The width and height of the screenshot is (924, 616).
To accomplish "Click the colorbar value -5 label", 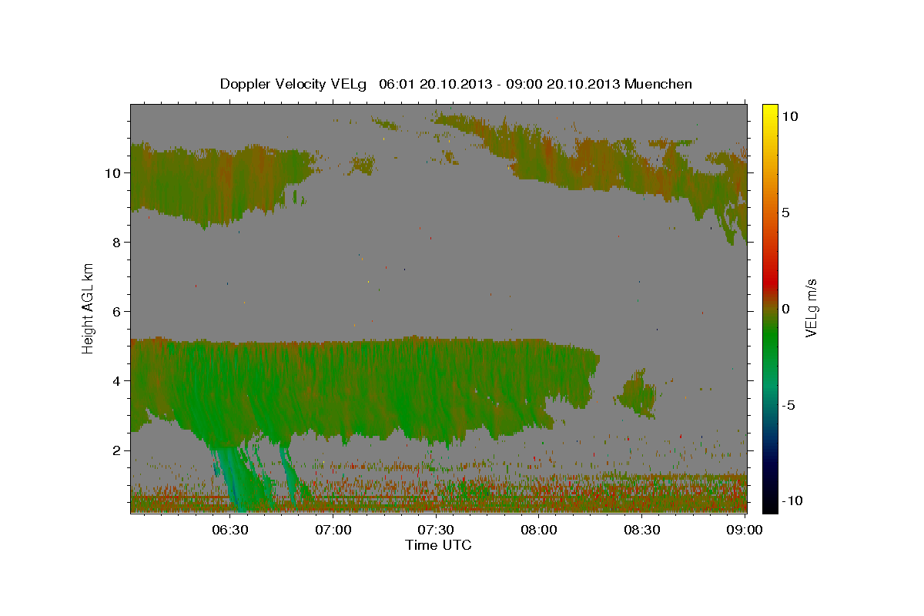I will (x=788, y=405).
